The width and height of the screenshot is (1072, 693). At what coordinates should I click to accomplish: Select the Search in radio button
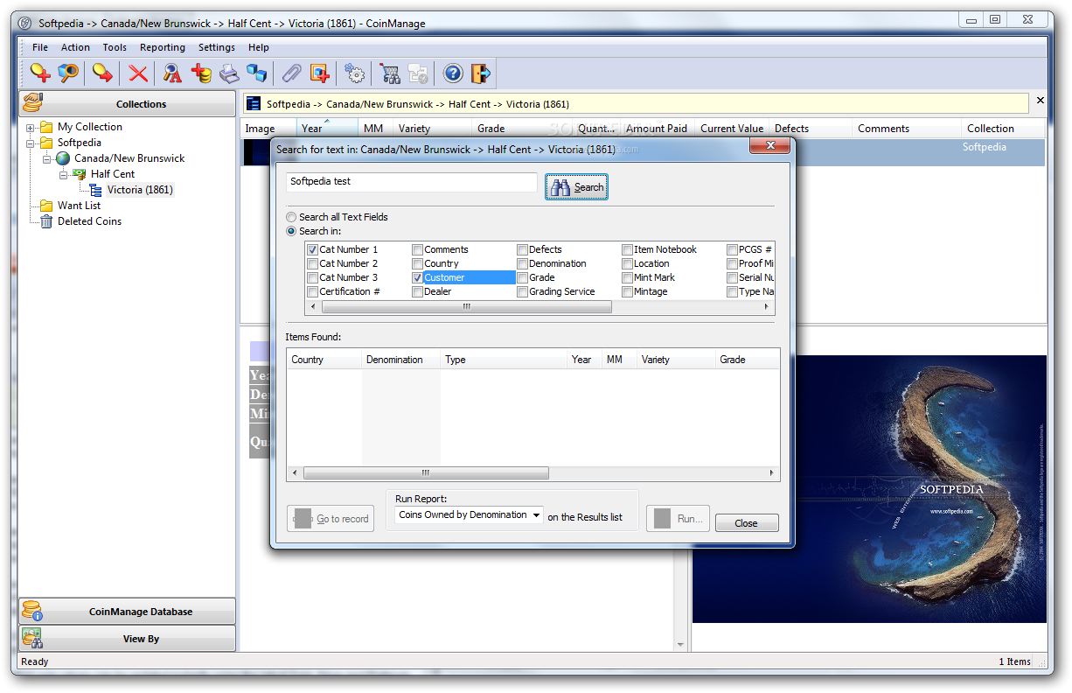[x=292, y=231]
